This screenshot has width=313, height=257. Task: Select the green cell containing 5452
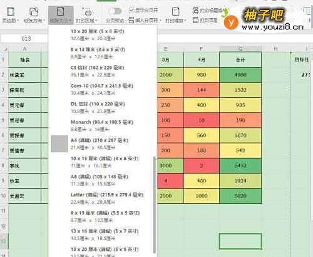pyautogui.click(x=240, y=165)
